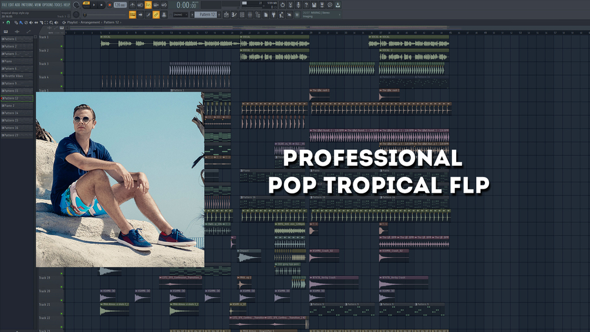Toggle the link/multilink controllers icon
The width and height of the screenshot is (590, 332).
[x=156, y=15]
